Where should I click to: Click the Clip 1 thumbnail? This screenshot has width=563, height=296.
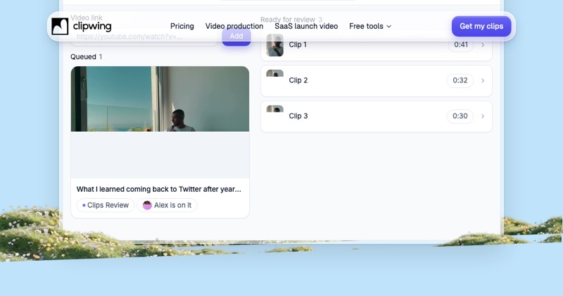pyautogui.click(x=274, y=45)
